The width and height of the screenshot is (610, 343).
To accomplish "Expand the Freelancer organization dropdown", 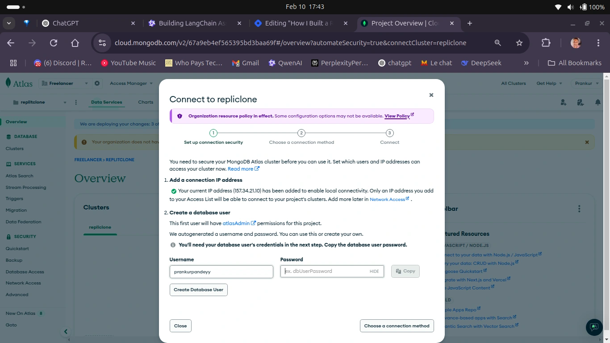I will click(x=64, y=84).
